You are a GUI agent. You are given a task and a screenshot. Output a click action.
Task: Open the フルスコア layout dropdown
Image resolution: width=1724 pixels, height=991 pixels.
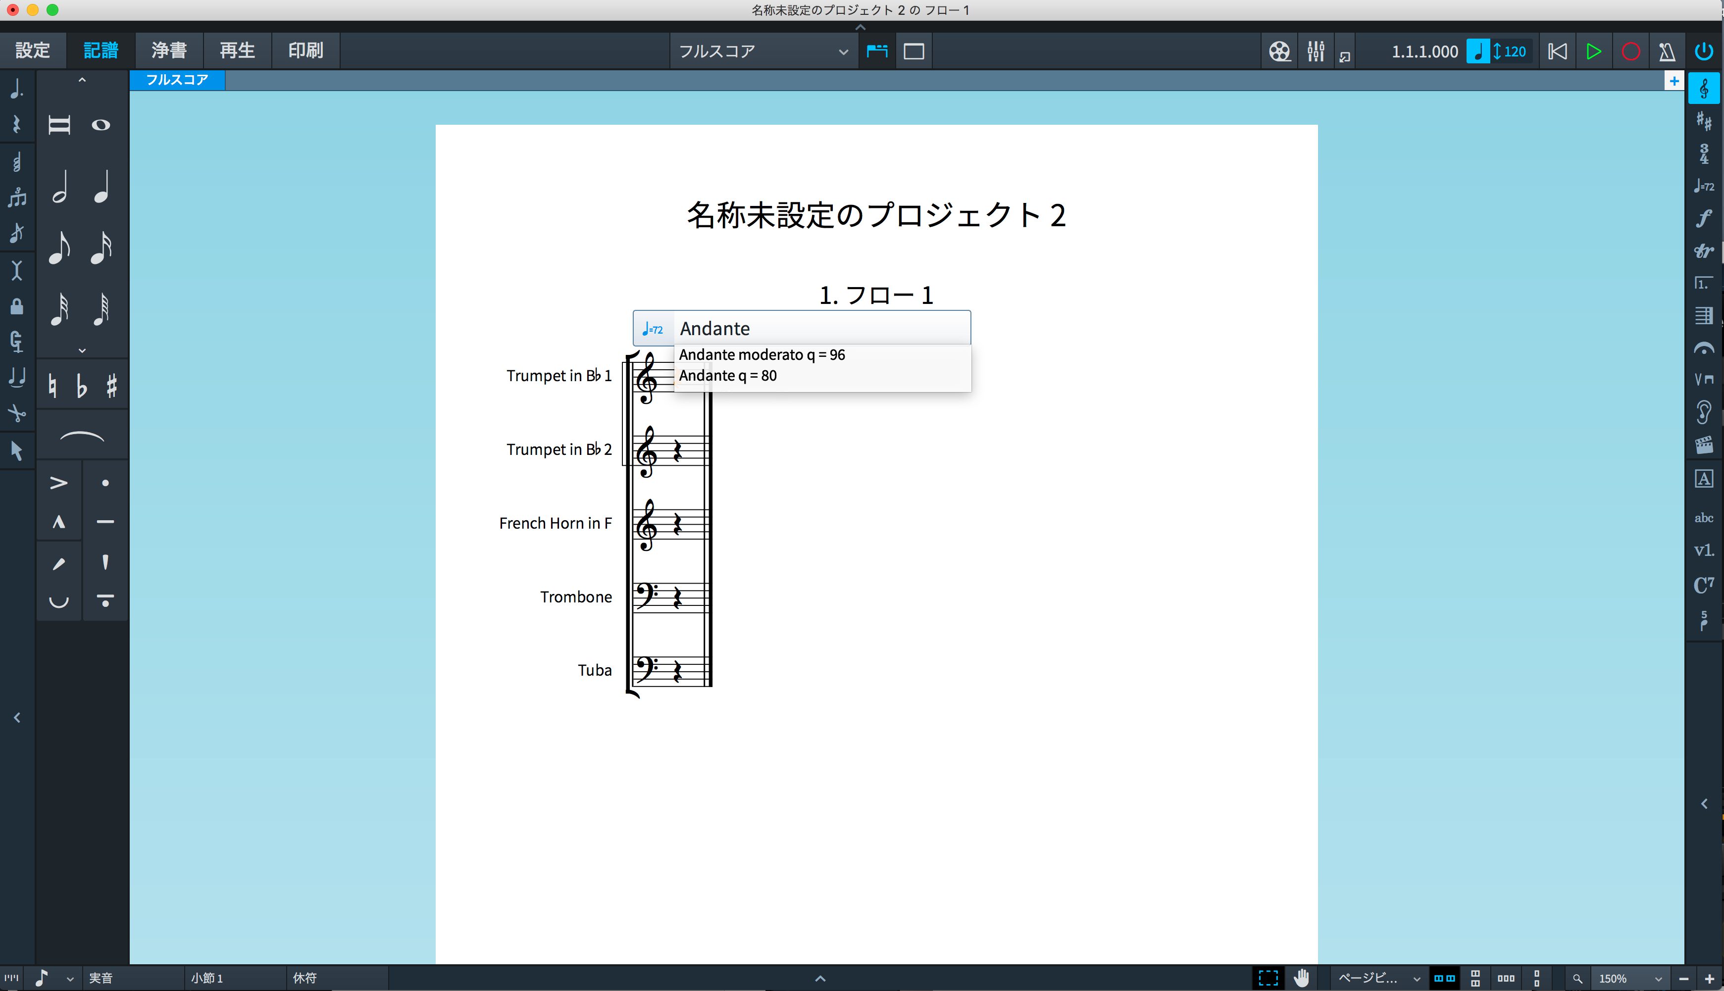763,51
